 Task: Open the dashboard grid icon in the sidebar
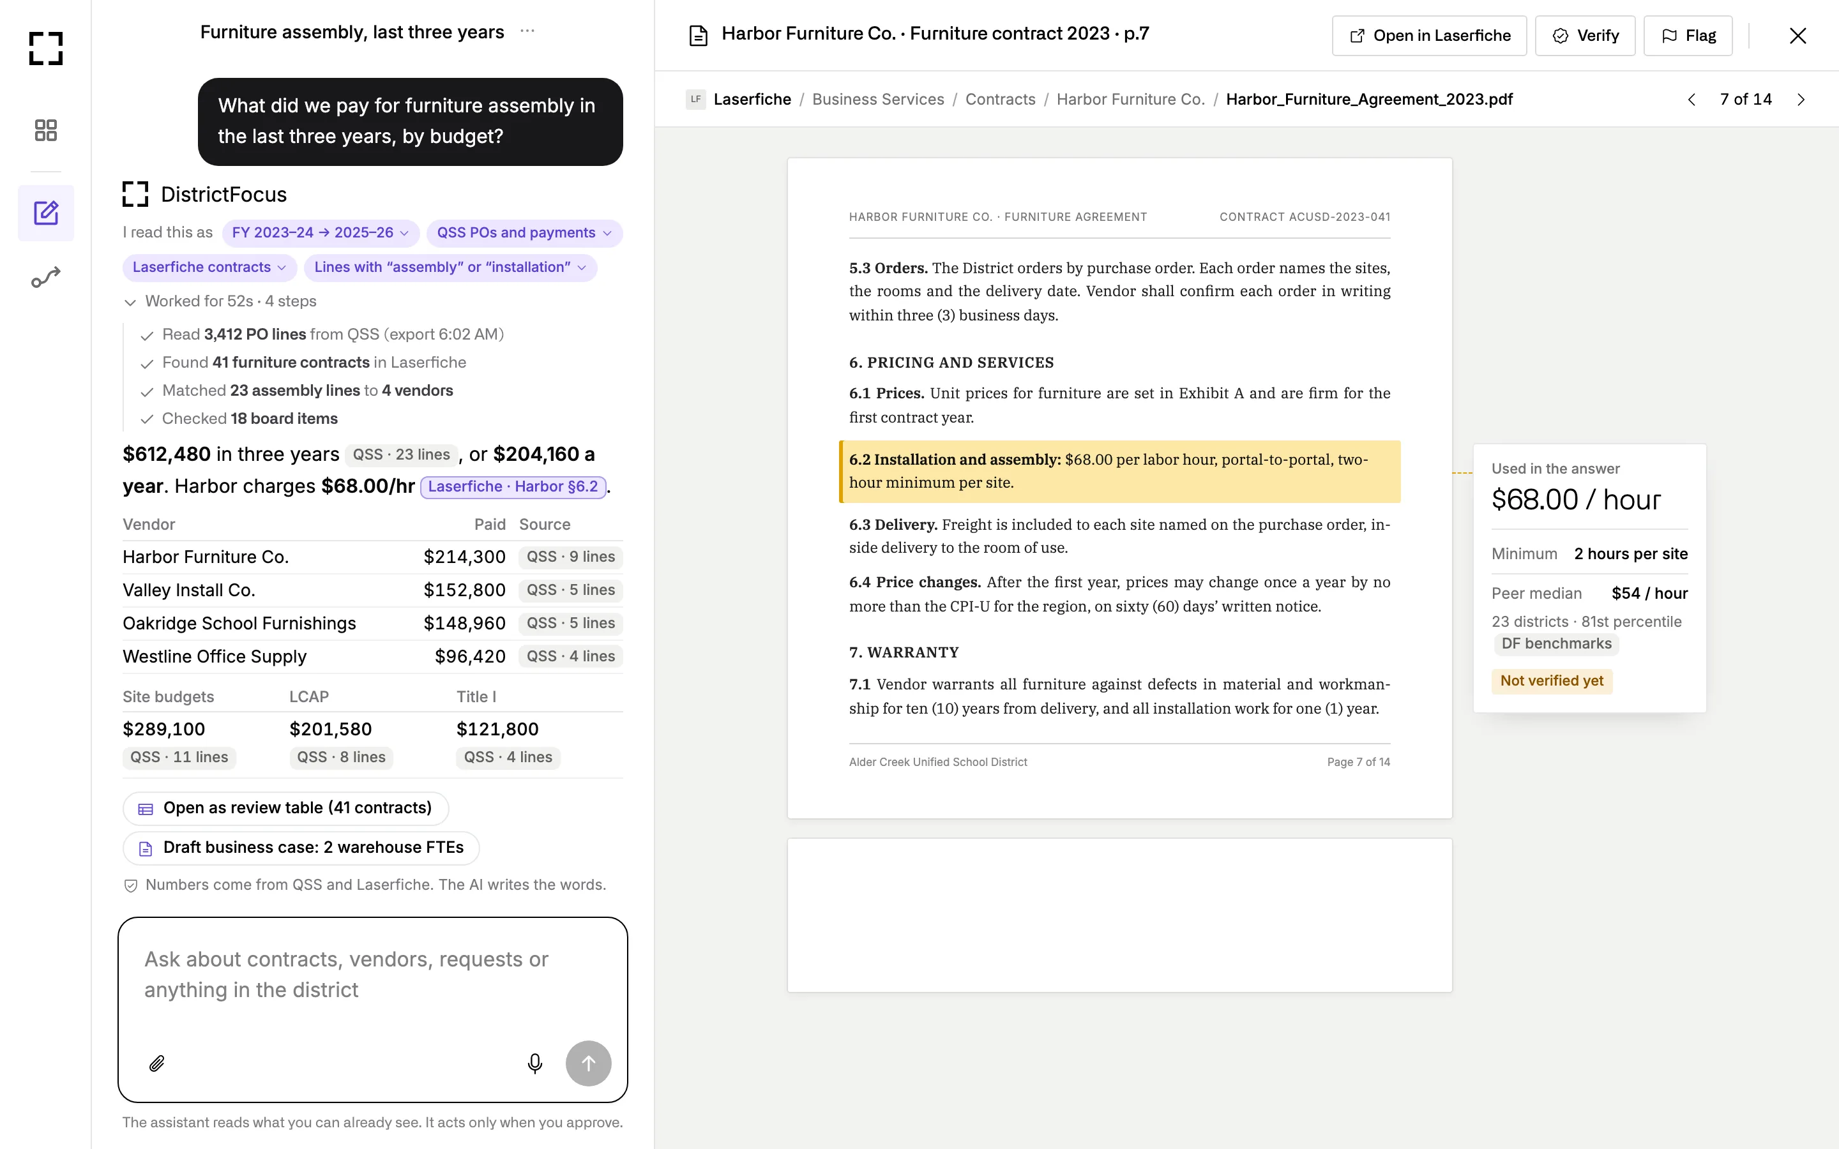pos(45,130)
